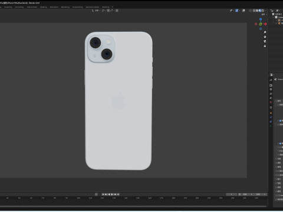This screenshot has width=283, height=212.
Task: Click frame 200 on timeline ruler
Action: pyautogui.click(x=197, y=198)
